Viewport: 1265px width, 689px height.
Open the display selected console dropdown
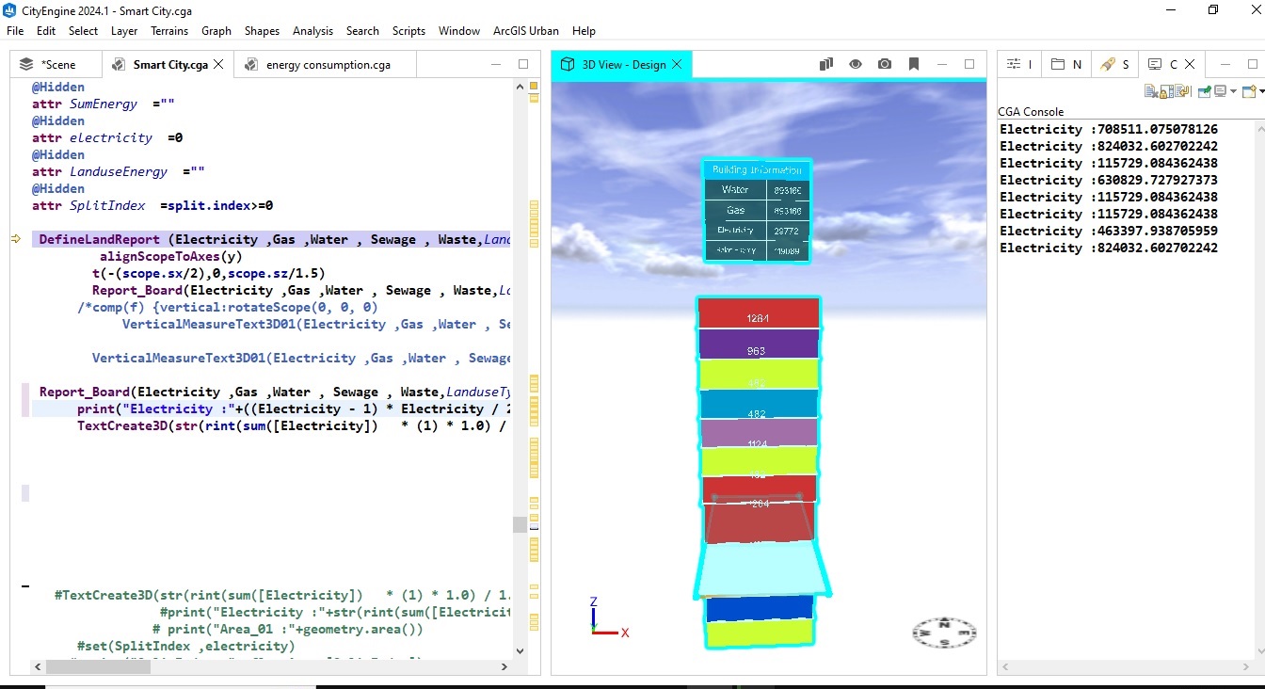pos(1222,90)
